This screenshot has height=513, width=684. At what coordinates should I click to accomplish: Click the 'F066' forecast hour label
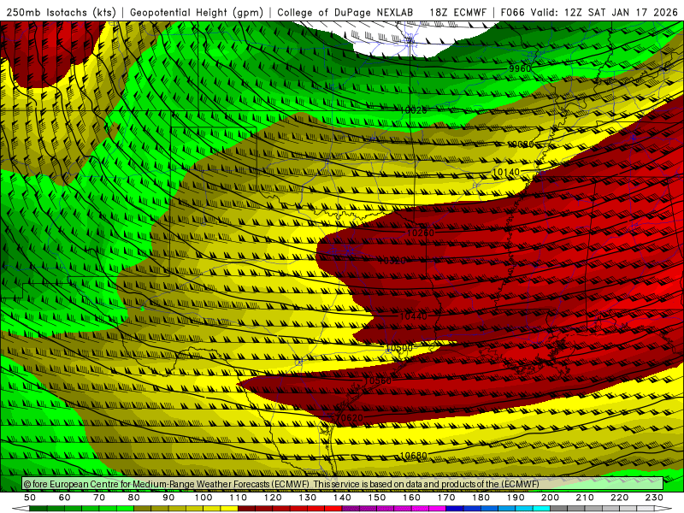click(x=512, y=12)
